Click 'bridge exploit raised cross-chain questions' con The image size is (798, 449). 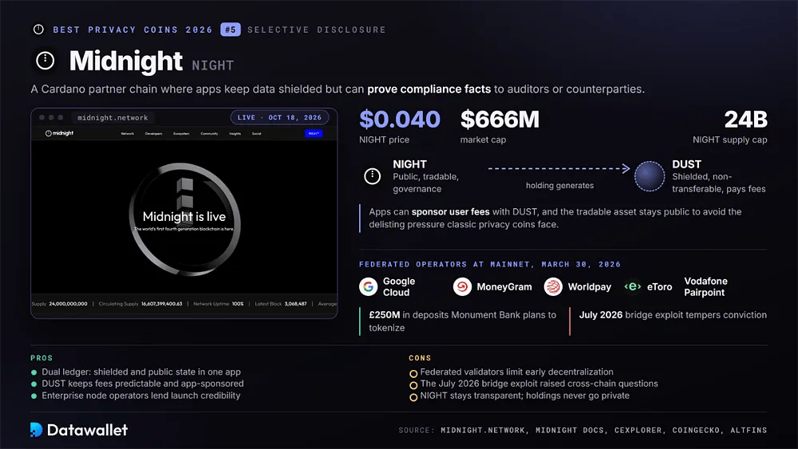(x=539, y=384)
